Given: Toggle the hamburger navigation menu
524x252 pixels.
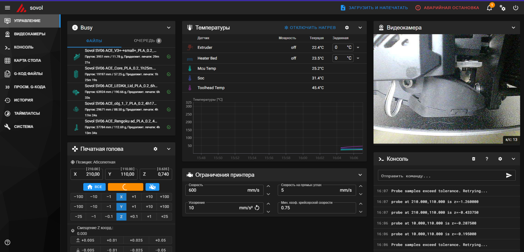Looking at the screenshot, I should click(7, 8).
